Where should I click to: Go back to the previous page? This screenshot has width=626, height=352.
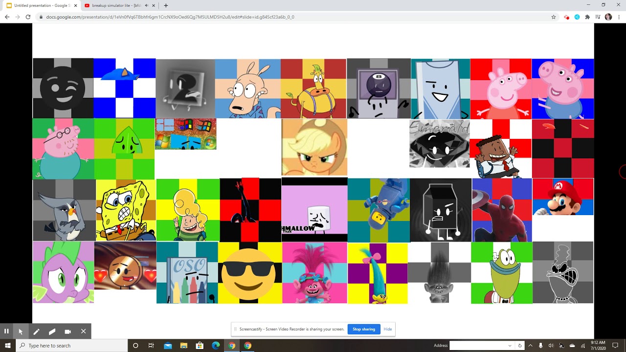click(x=7, y=17)
